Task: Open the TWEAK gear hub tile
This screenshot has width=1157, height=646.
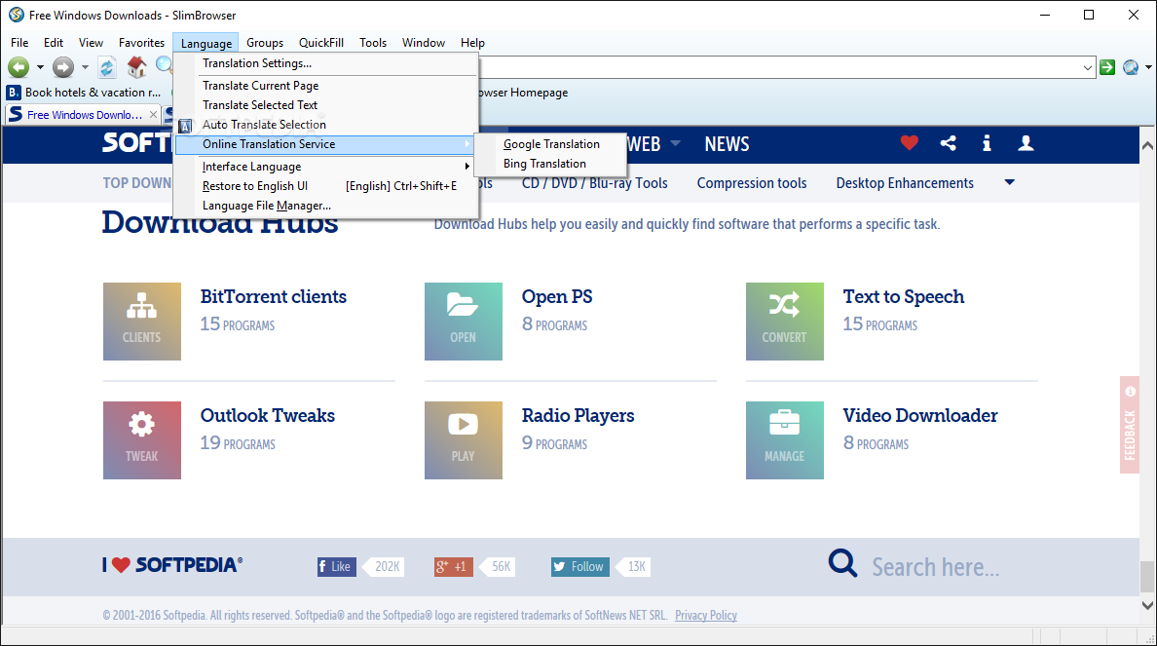Action: [141, 440]
